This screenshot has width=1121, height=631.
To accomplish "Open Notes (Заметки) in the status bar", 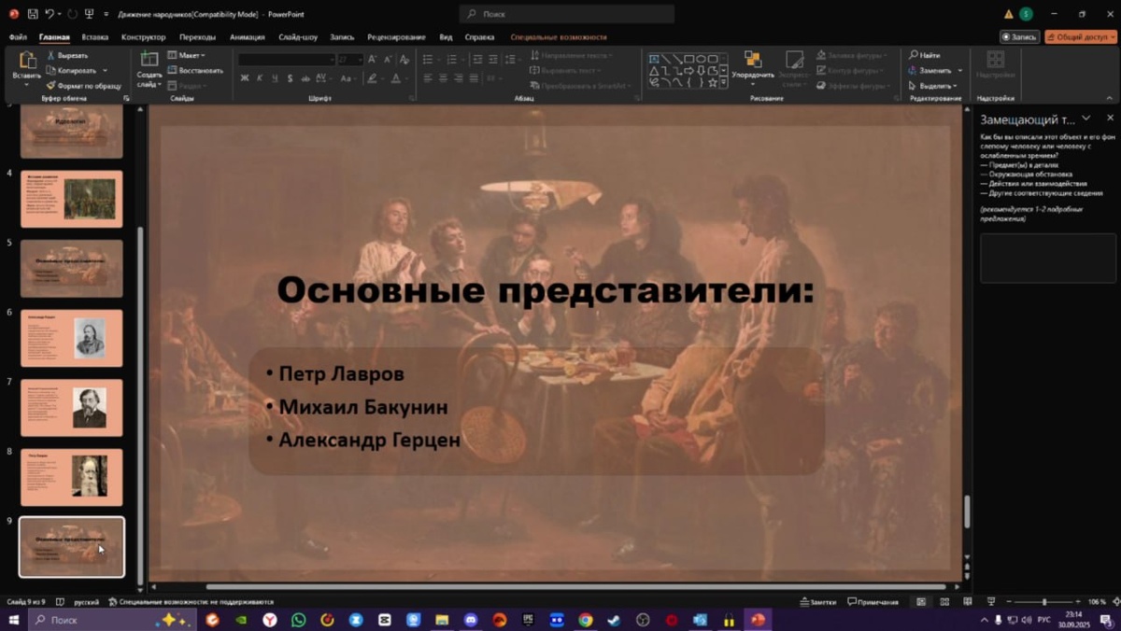I will tap(817, 602).
